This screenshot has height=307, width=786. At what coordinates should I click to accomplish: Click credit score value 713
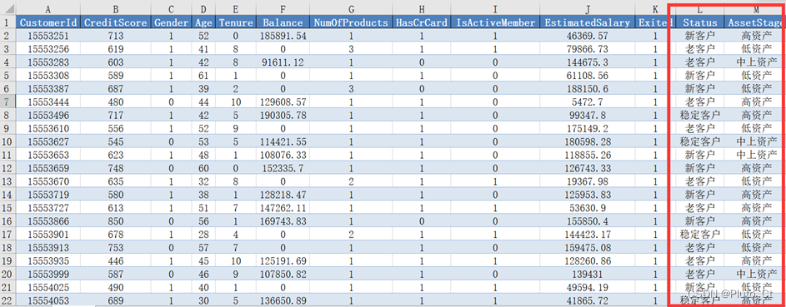tap(116, 36)
